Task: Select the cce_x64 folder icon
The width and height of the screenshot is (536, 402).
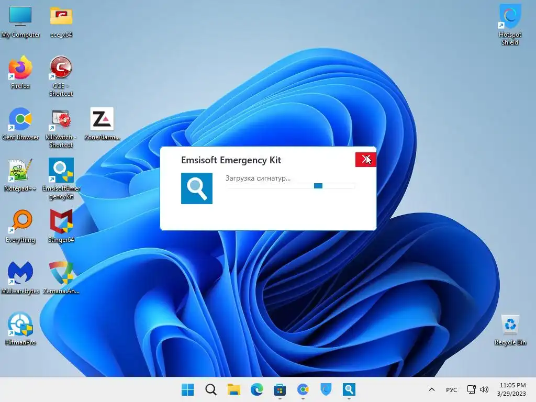Action: 61,21
